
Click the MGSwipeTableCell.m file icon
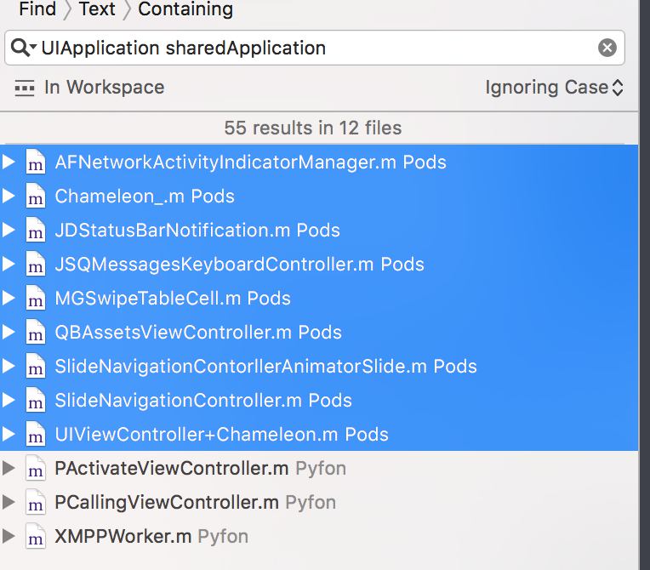pyautogui.click(x=35, y=299)
